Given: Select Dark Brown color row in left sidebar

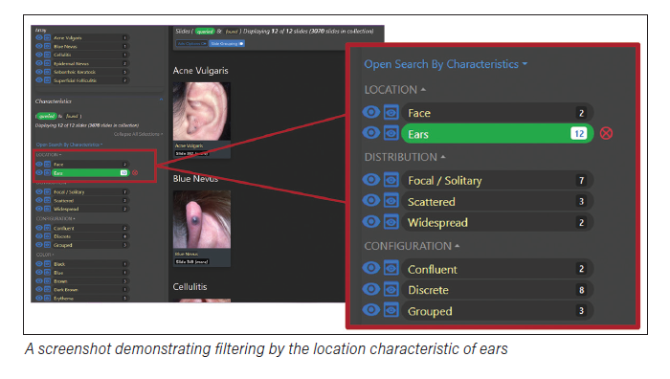Looking at the screenshot, I should 90,290.
